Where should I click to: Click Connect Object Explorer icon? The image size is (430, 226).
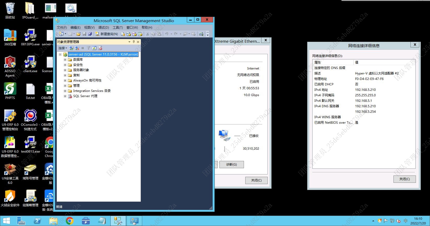[71, 48]
